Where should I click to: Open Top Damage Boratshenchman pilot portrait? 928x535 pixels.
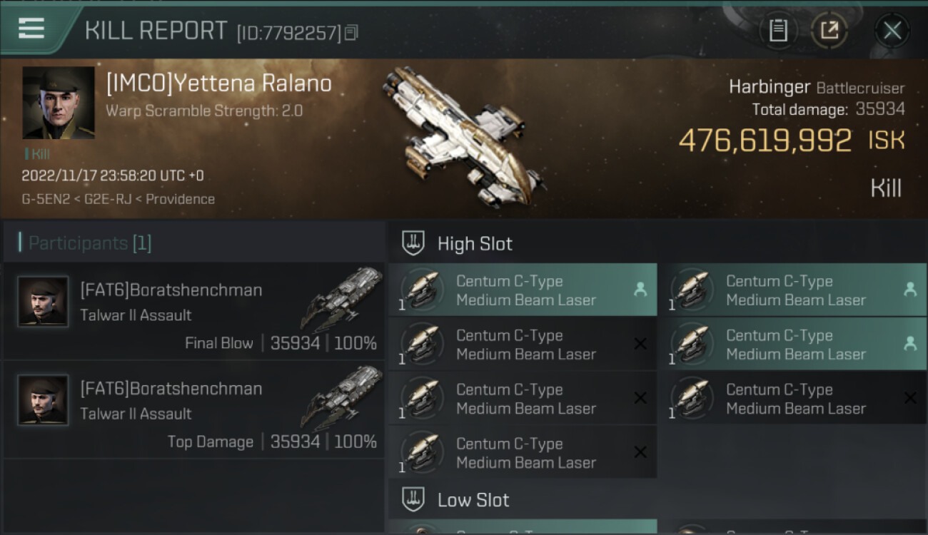coord(43,400)
